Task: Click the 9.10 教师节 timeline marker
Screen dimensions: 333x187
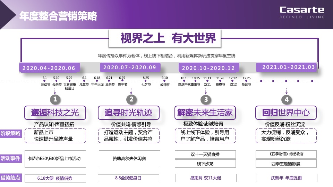Action: [x=165, y=81]
